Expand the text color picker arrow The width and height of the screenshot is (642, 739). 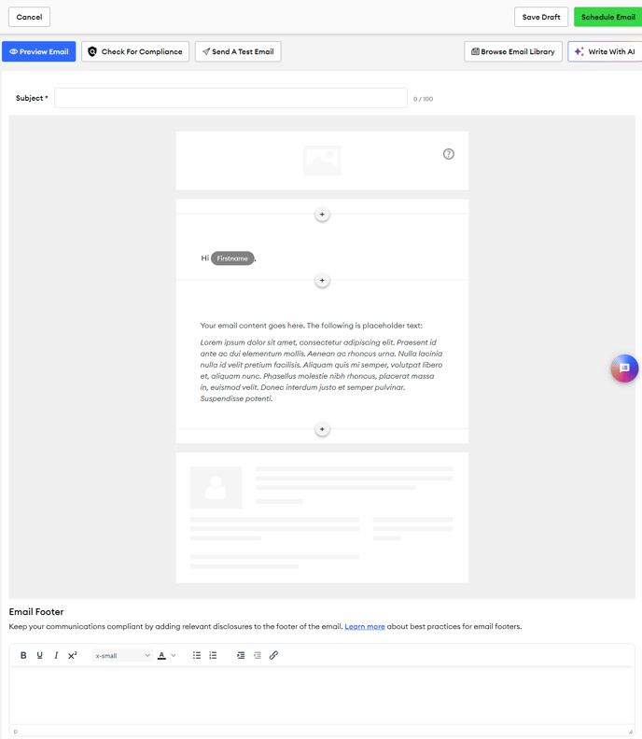click(174, 656)
